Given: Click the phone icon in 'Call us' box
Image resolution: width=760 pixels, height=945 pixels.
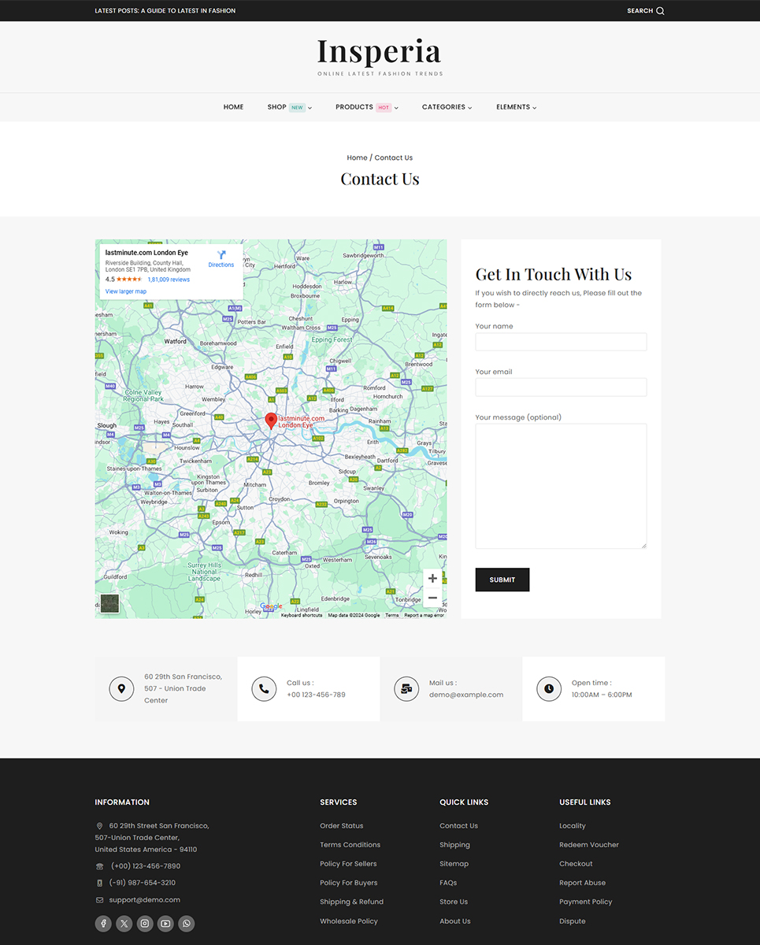Looking at the screenshot, I should pos(264,688).
